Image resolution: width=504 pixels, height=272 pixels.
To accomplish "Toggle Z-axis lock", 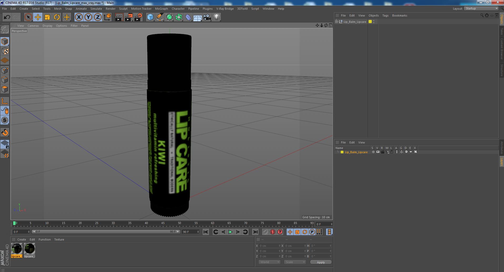I will click(98, 17).
